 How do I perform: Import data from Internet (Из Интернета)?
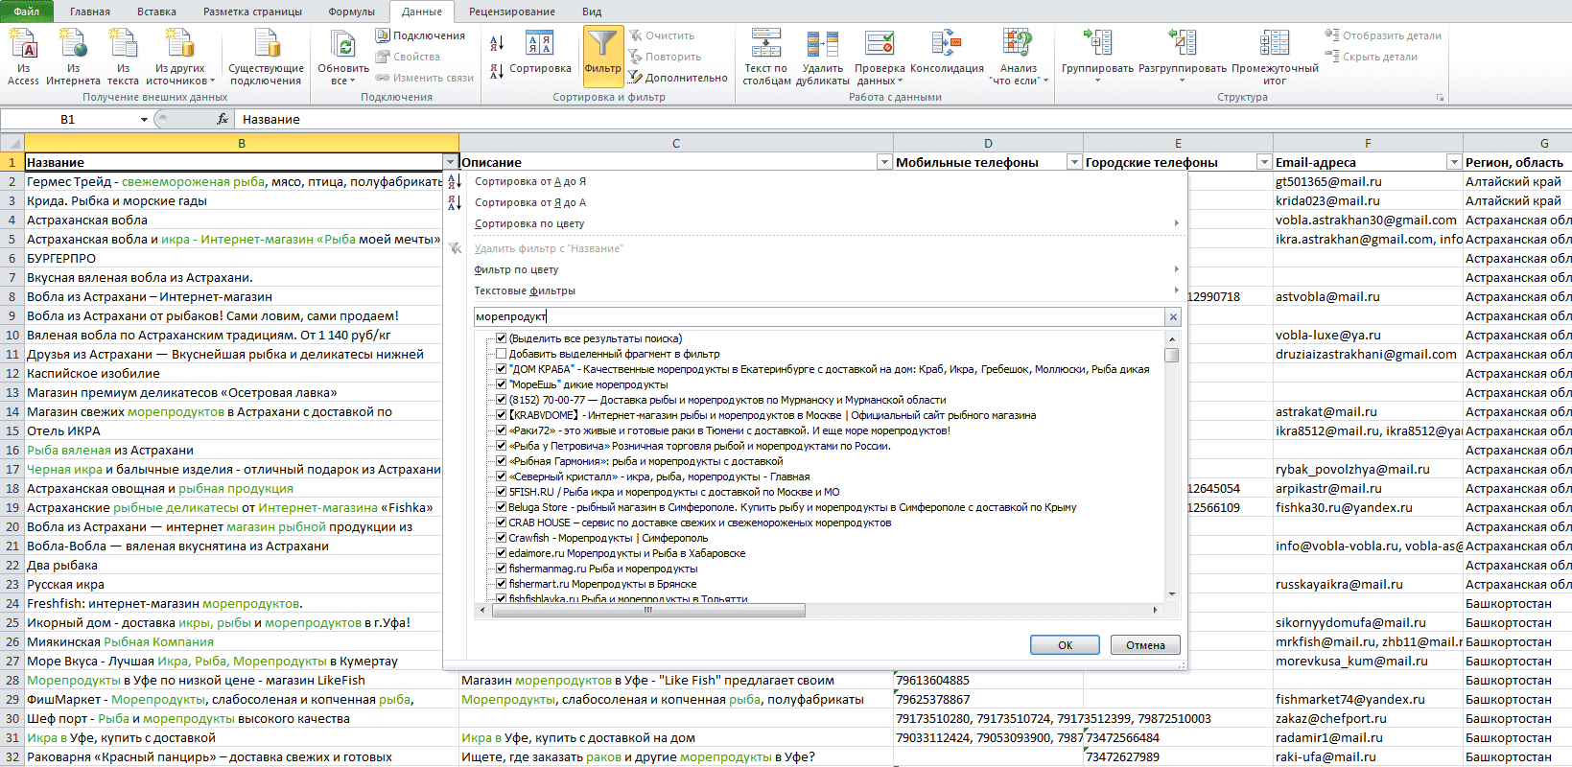tap(73, 58)
